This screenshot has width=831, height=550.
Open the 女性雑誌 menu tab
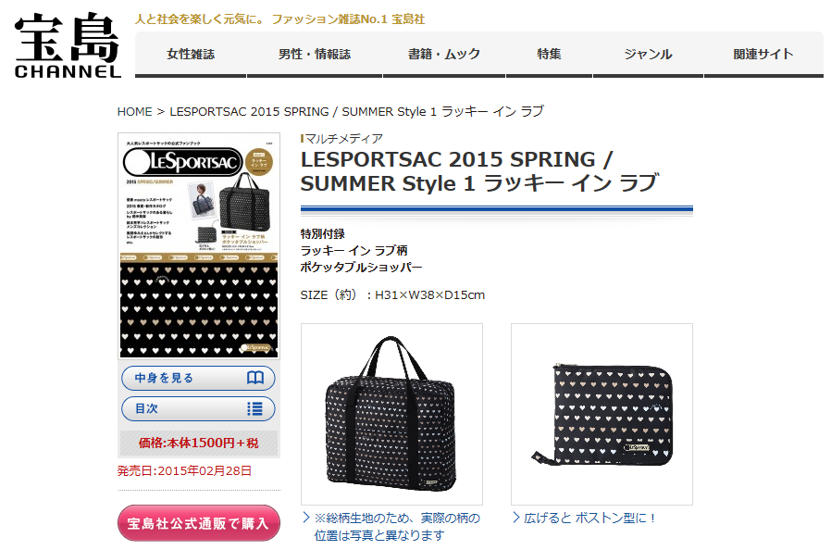(x=191, y=54)
